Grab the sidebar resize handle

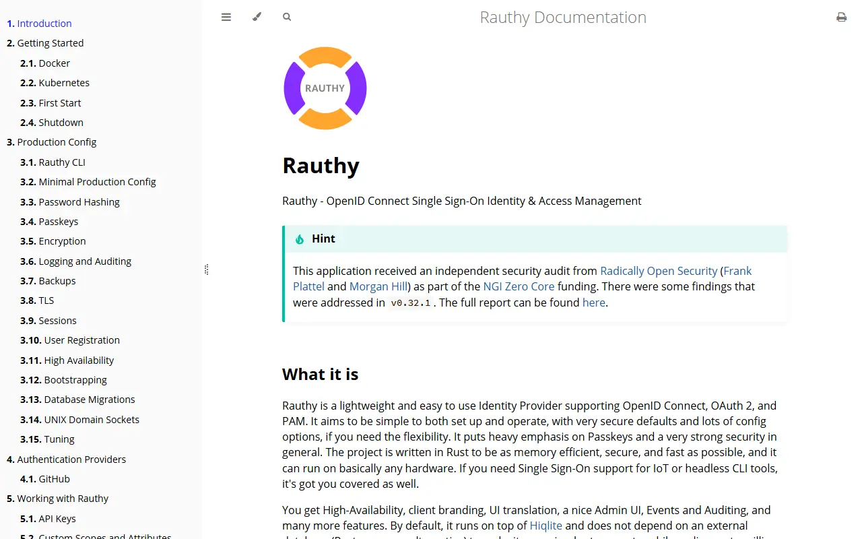tap(206, 269)
